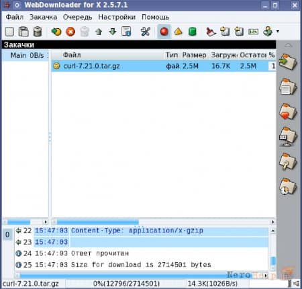Click the sidebar scroll up arrow
This screenshot has height=289, width=302.
pos(289,46)
